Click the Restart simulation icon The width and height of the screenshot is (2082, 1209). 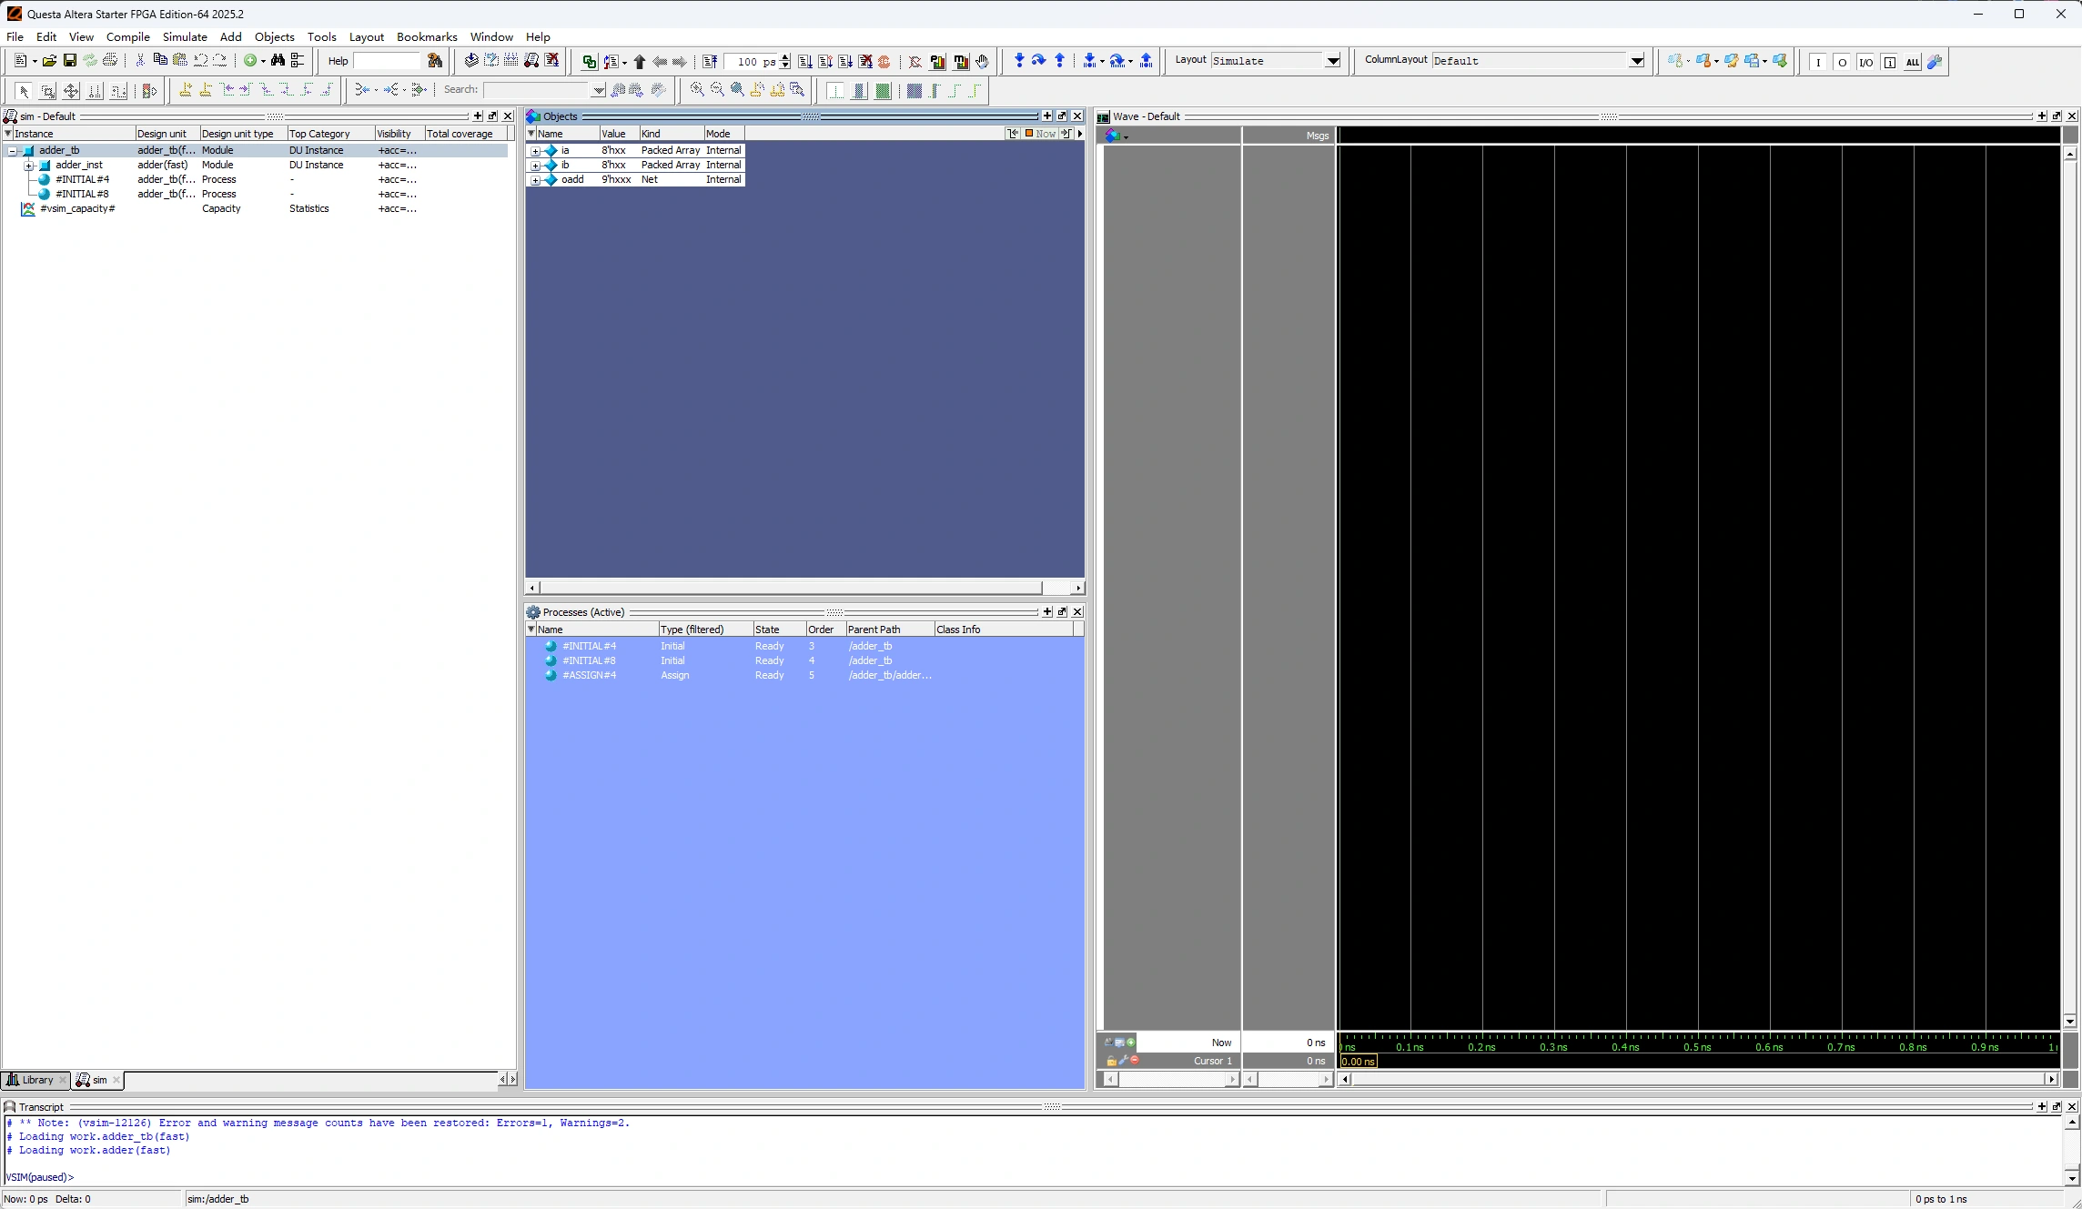pyautogui.click(x=710, y=62)
